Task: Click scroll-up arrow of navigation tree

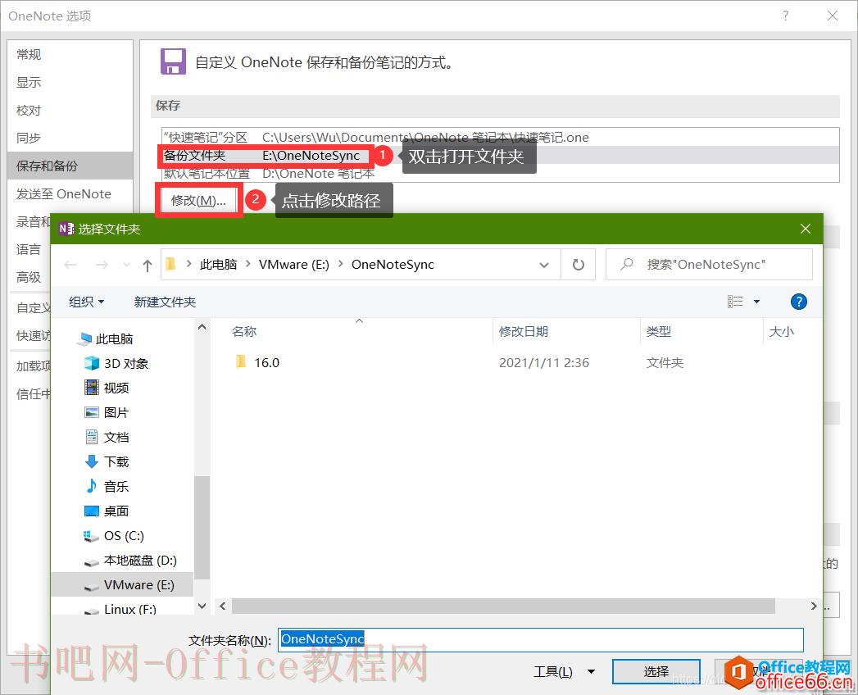Action: [202, 327]
